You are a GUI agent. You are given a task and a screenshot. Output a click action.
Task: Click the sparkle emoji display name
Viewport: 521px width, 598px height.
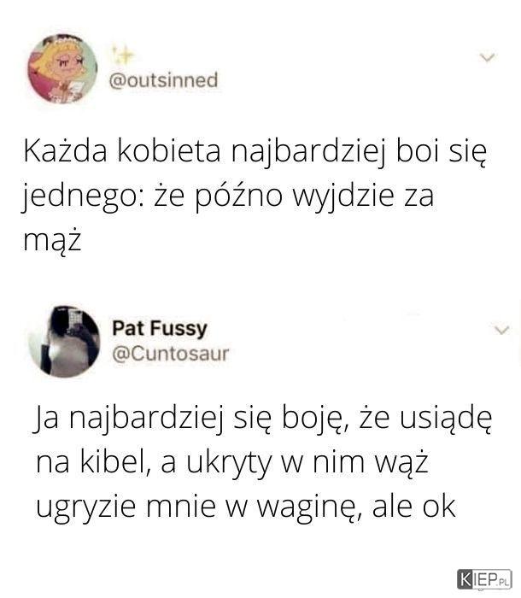tap(123, 55)
